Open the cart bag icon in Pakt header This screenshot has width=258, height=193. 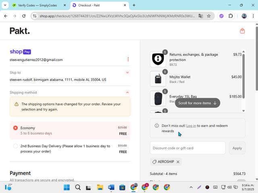pyautogui.click(x=242, y=31)
